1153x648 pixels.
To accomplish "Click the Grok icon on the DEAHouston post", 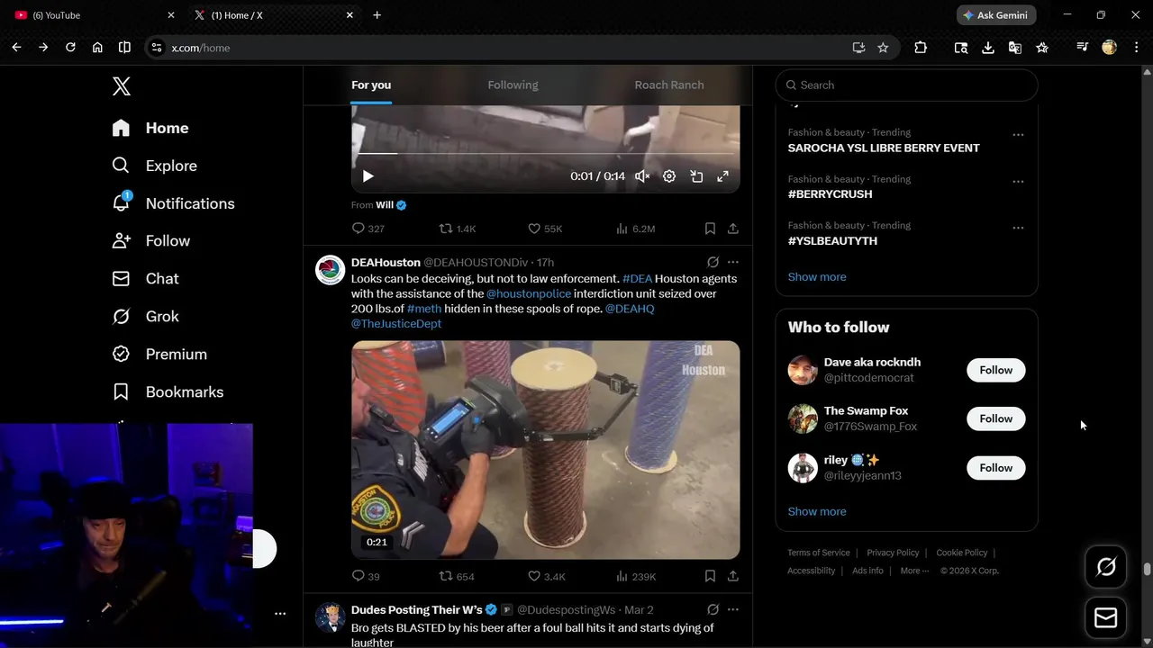I will click(713, 262).
